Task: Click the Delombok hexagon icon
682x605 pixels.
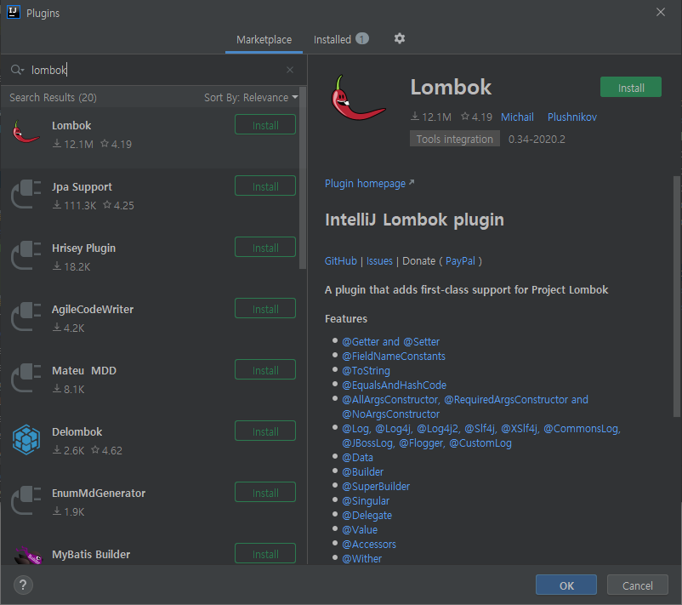Action: [x=26, y=440]
